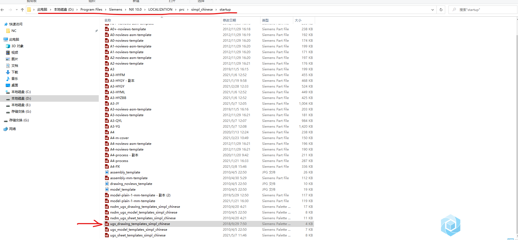Viewport: 518px width, 240px height.
Task: Click Siemens in the breadcrumb path
Action: coord(116,10)
